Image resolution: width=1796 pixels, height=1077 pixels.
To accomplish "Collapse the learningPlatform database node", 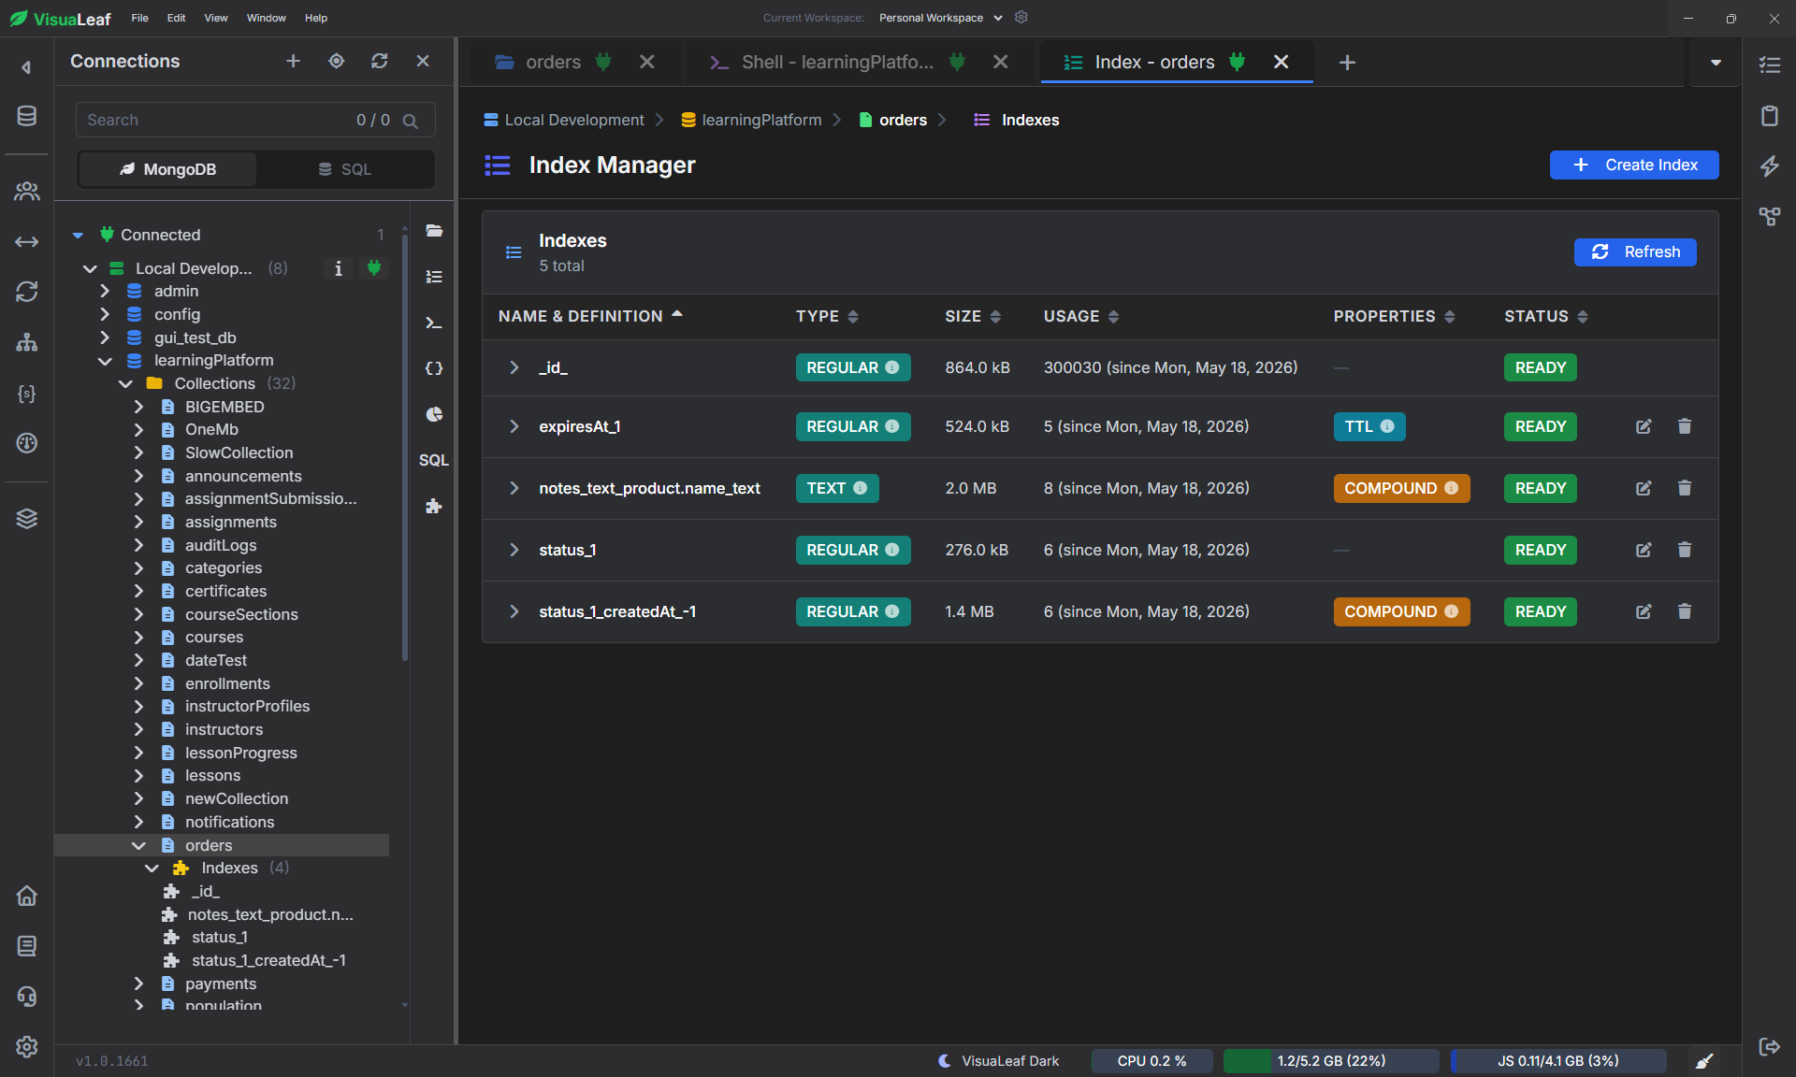I will [x=105, y=361].
